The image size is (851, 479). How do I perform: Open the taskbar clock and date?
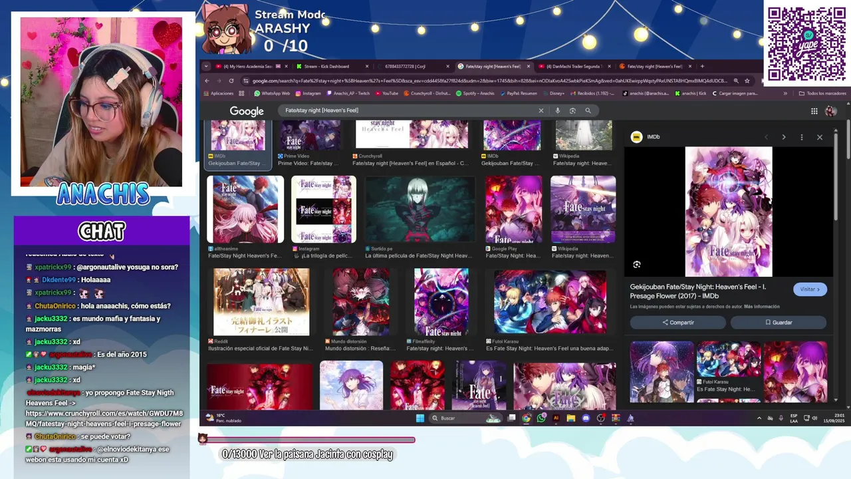(832, 418)
